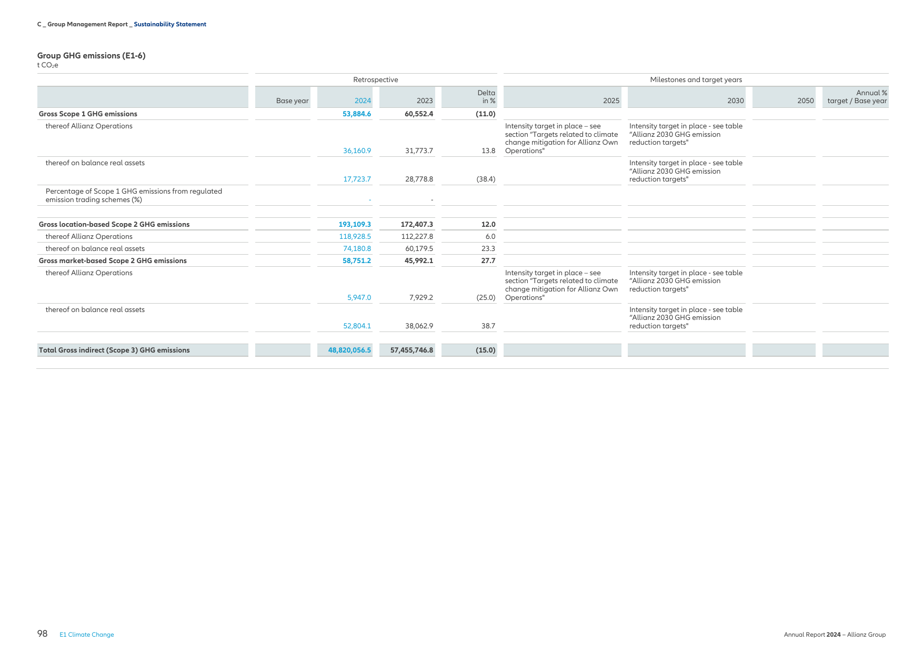The image size is (923, 653).
Task: Click the value 118,928.5
Action: [x=355, y=237]
